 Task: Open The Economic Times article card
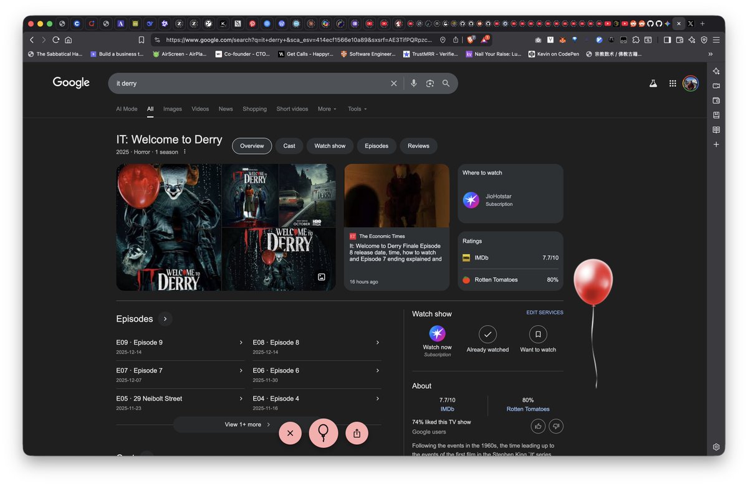coord(396,227)
